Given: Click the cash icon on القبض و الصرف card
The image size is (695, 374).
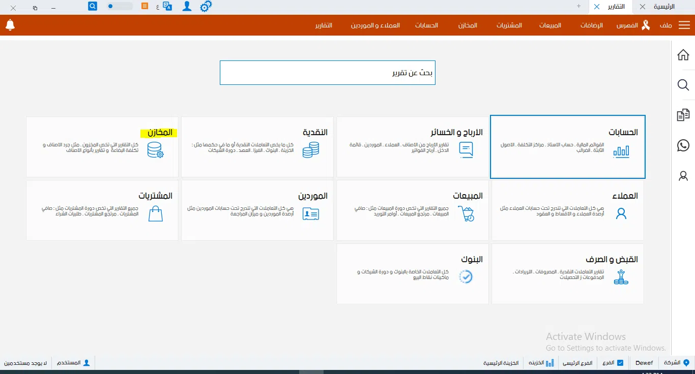Looking at the screenshot, I should (x=621, y=277).
